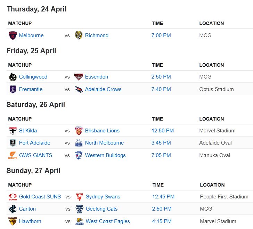
Task: Open the Geelong Cats team link
Action: (101, 209)
